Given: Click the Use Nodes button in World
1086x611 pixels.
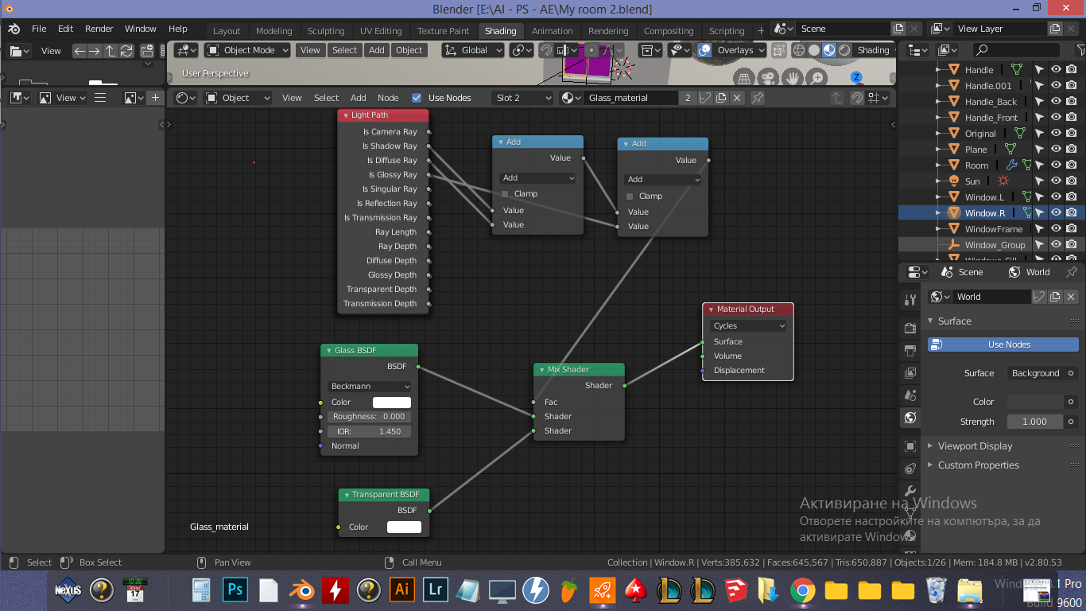Looking at the screenshot, I should pyautogui.click(x=1003, y=344).
